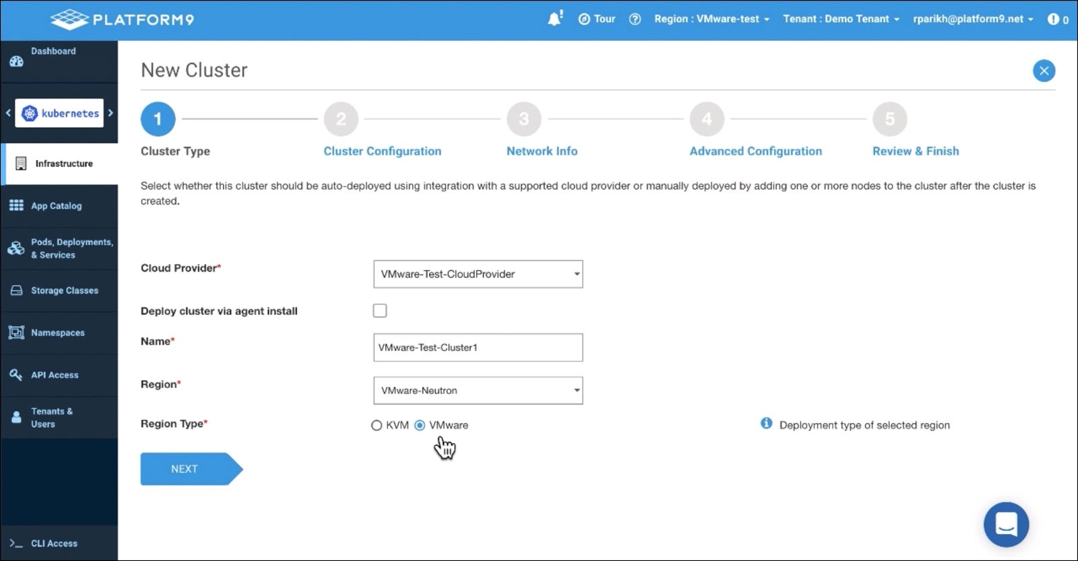Open the chat support widget
Screen dimensions: 1078x561
coord(1006,524)
